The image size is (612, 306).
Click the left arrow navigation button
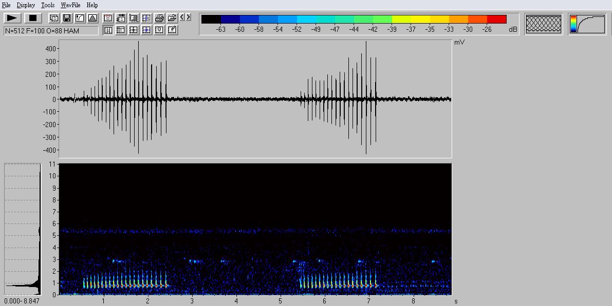(182, 17)
